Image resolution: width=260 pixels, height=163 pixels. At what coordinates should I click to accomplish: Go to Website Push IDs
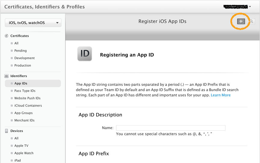tap(27, 98)
